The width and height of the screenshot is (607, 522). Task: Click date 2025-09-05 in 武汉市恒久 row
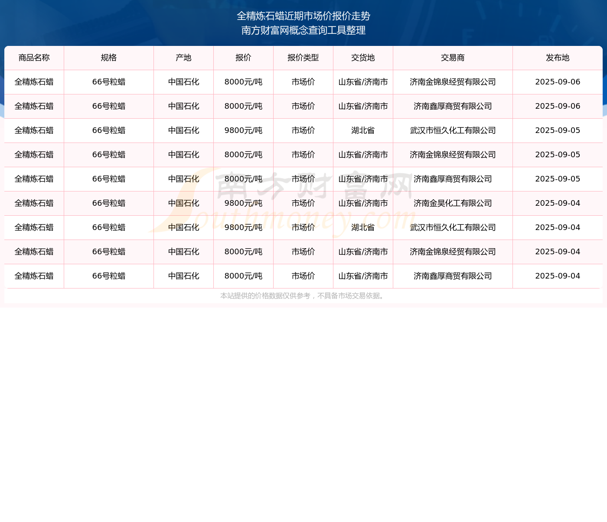[x=558, y=130]
